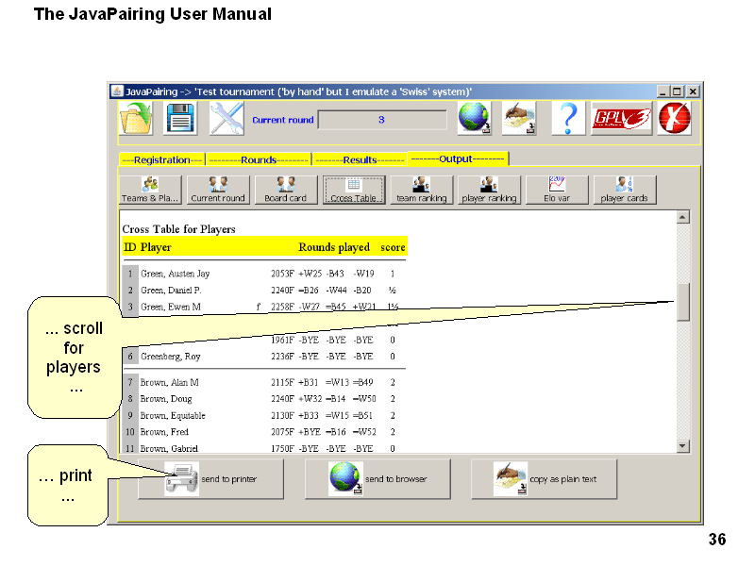Exit with the red X icon
755x566 pixels.
coord(674,119)
